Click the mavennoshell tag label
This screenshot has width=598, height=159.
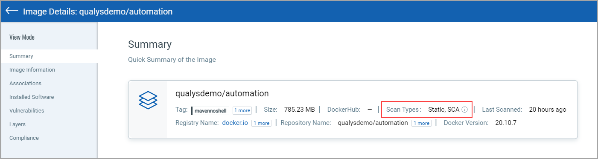(210, 110)
